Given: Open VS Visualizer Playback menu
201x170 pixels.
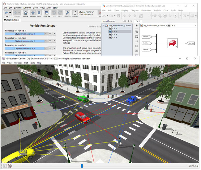Looking at the screenshot, I should [18, 63].
